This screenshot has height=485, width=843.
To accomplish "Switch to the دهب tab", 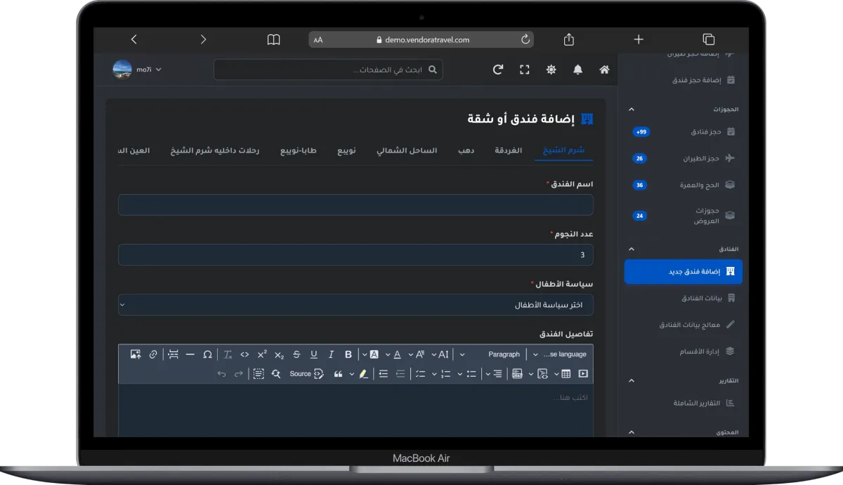I will pyautogui.click(x=466, y=150).
